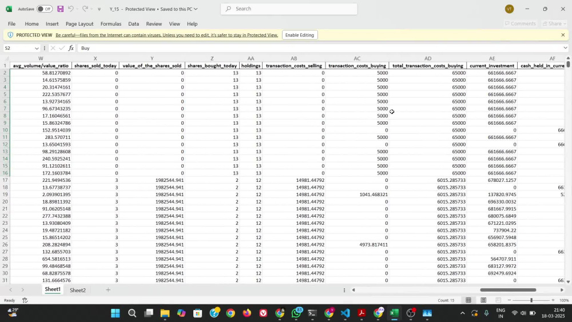572x322 pixels.
Task: Click the Select All corner triangle
Action: point(5,58)
